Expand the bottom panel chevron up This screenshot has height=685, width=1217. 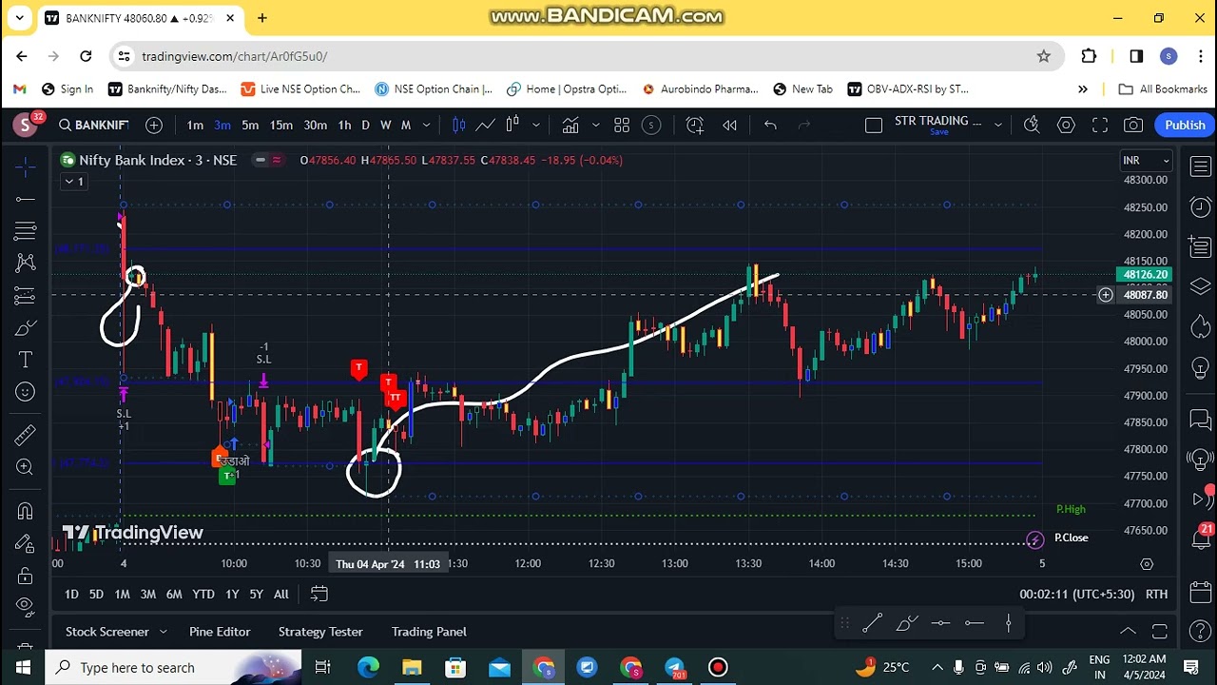click(1128, 632)
